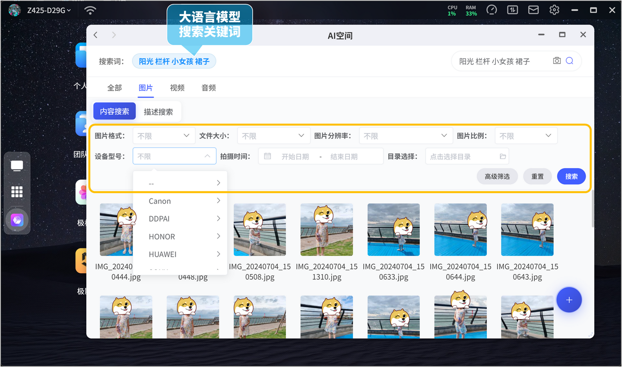This screenshot has height=367, width=622.
Task: Go back with the left arrow
Action: click(96, 35)
